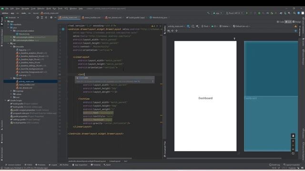This screenshot has width=305, height=171.
Task: Expand the manifests folder in project tree
Action: point(9,24)
